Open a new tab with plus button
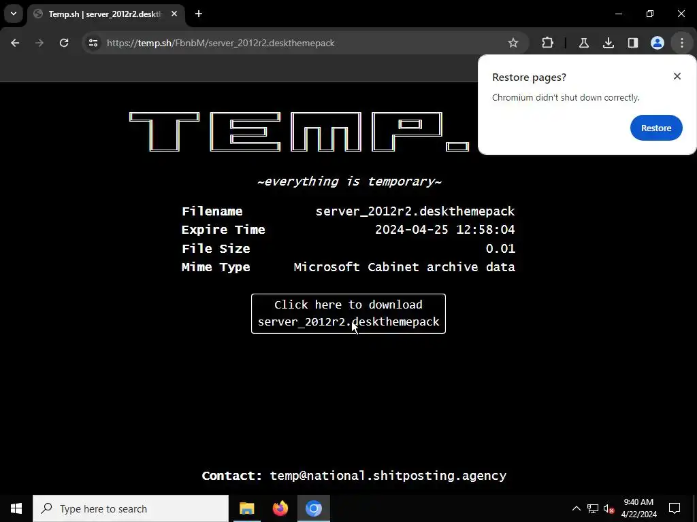 (x=199, y=14)
